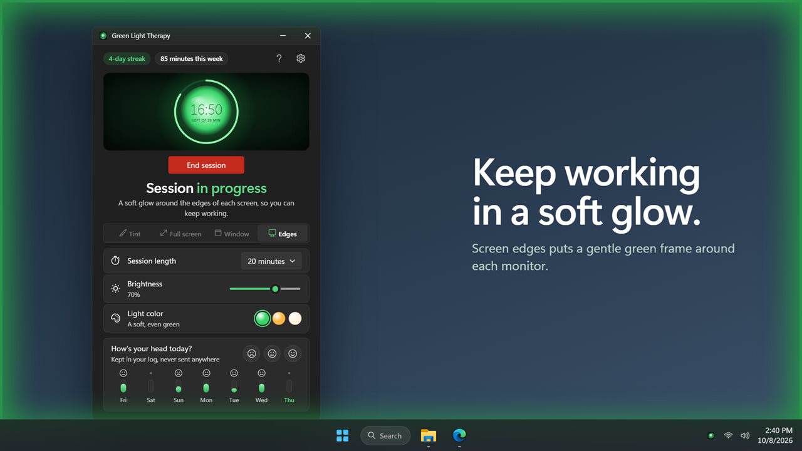This screenshot has height=451, width=802.
Task: Click the taskbar Search box
Action: point(385,435)
